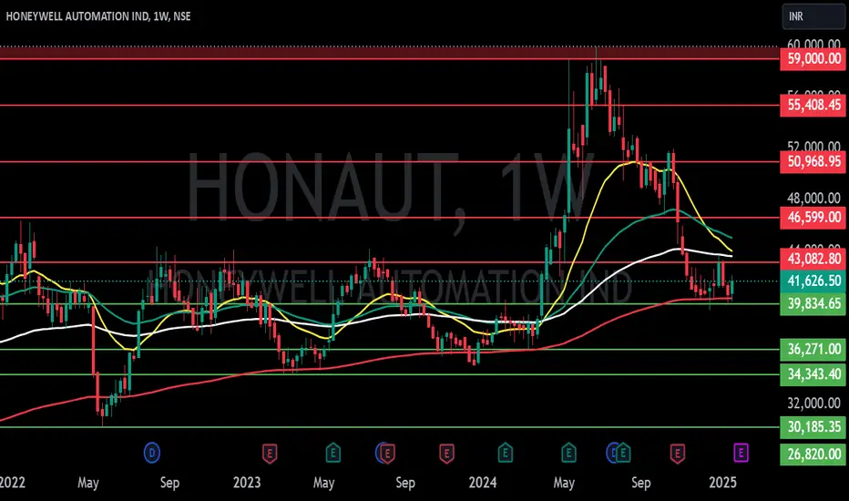Select the 34,343.40 green support label
Screen dimensions: 849x501
coord(813,374)
